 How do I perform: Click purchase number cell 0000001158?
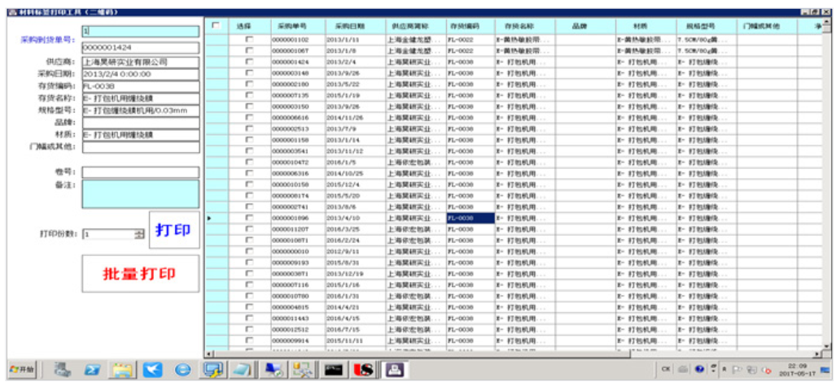coord(298,140)
